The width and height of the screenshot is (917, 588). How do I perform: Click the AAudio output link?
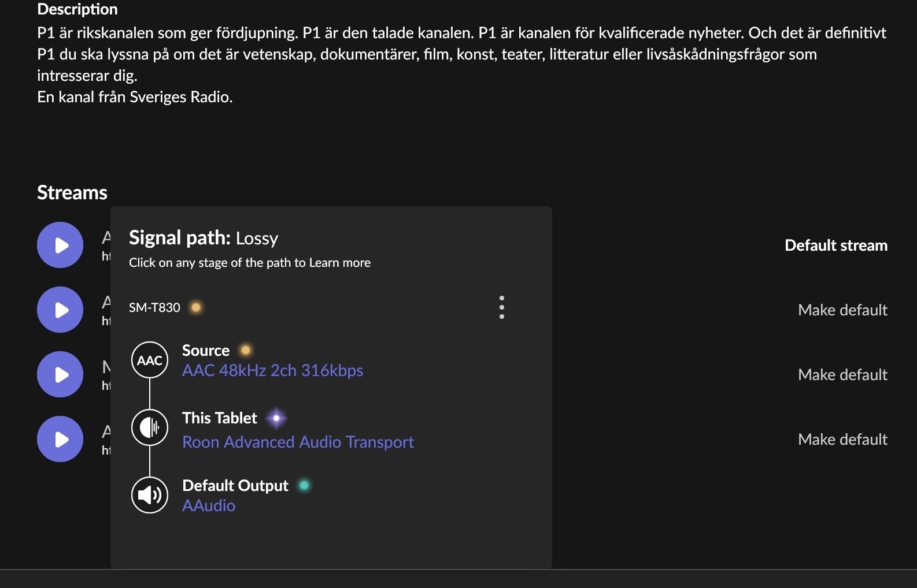click(209, 505)
